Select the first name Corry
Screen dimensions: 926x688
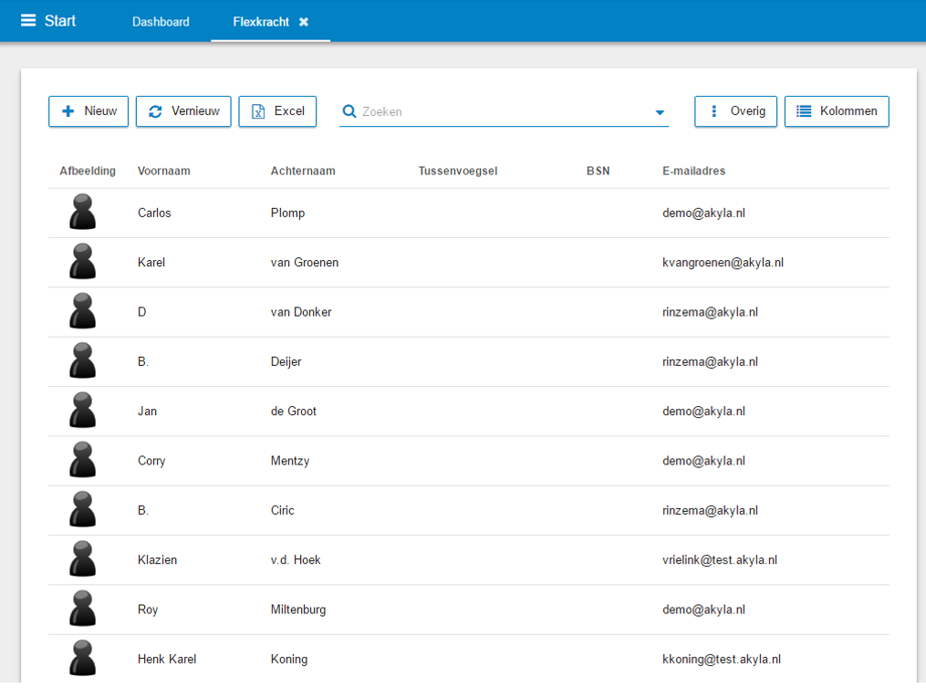tap(151, 461)
